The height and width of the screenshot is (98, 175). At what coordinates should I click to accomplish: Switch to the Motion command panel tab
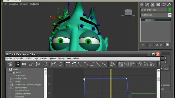click(158, 5)
